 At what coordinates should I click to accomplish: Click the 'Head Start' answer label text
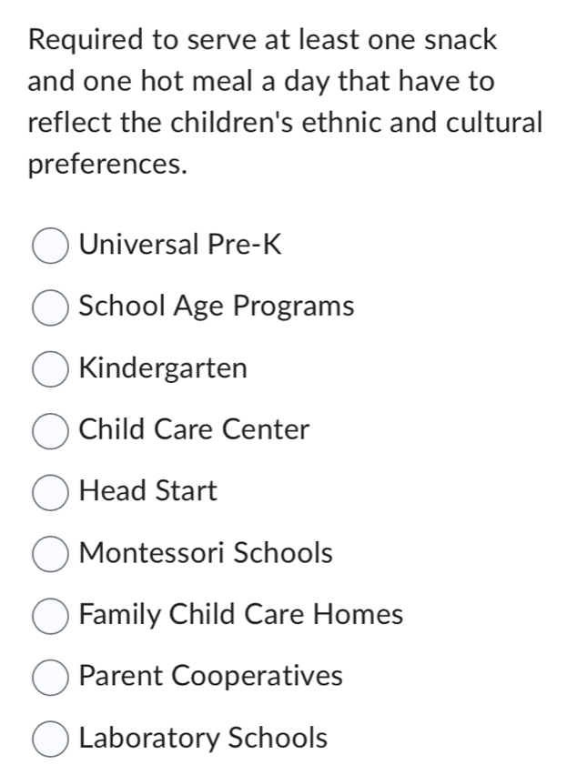(148, 491)
